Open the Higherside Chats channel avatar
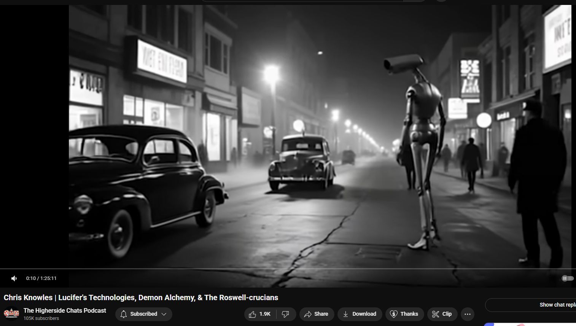 11,314
